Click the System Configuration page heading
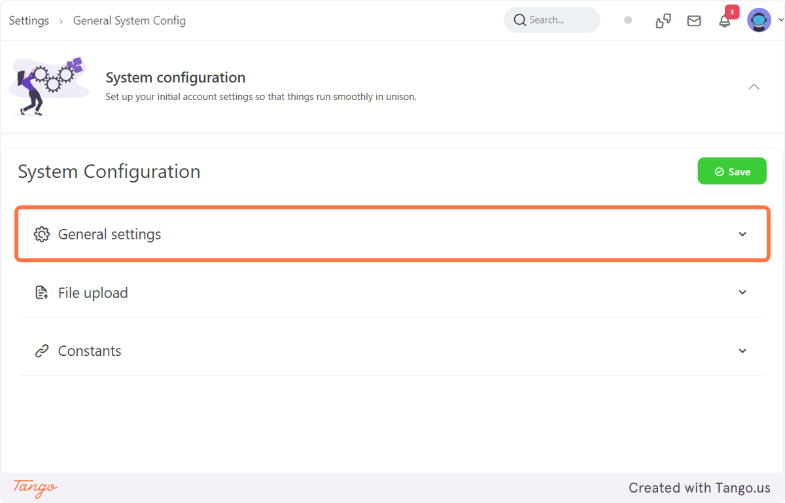Screen dimensions: 785x503 pyautogui.click(x=109, y=171)
